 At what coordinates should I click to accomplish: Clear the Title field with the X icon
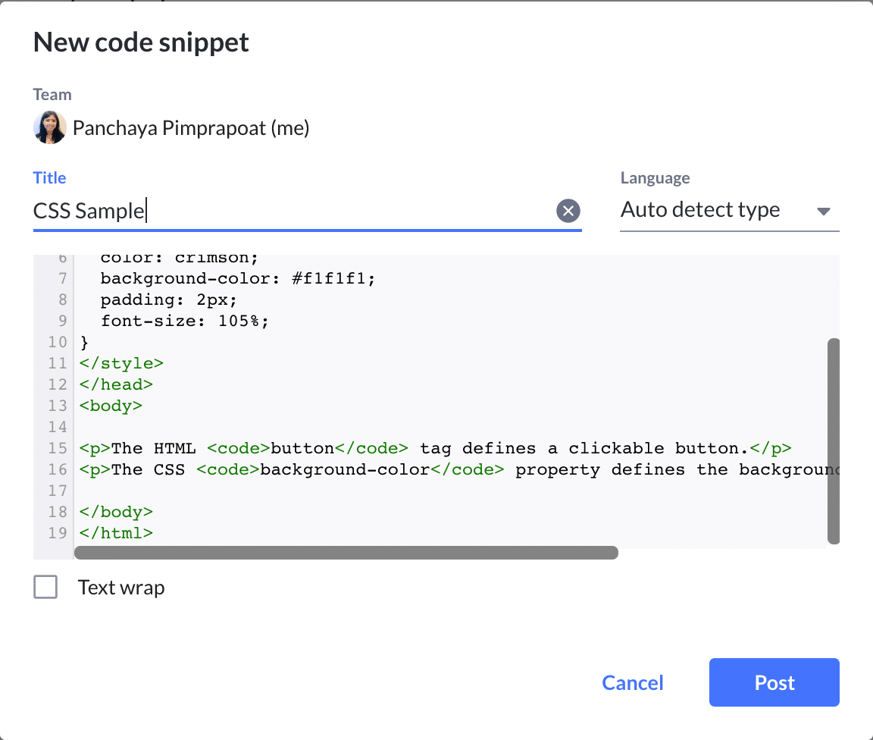(x=568, y=211)
